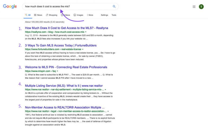This screenshot has width=208, height=127.
Task: Click the results count text
Action: (45, 22)
